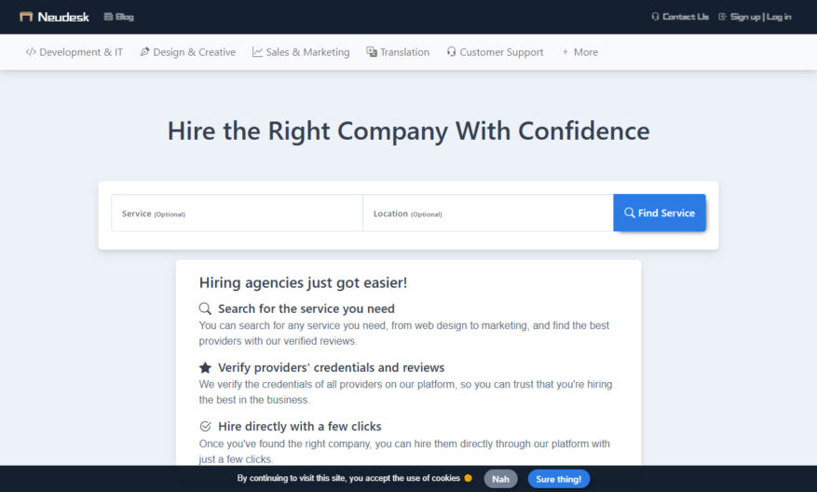Click the chart icon for Sales & Marketing
817x492 pixels.
click(257, 52)
